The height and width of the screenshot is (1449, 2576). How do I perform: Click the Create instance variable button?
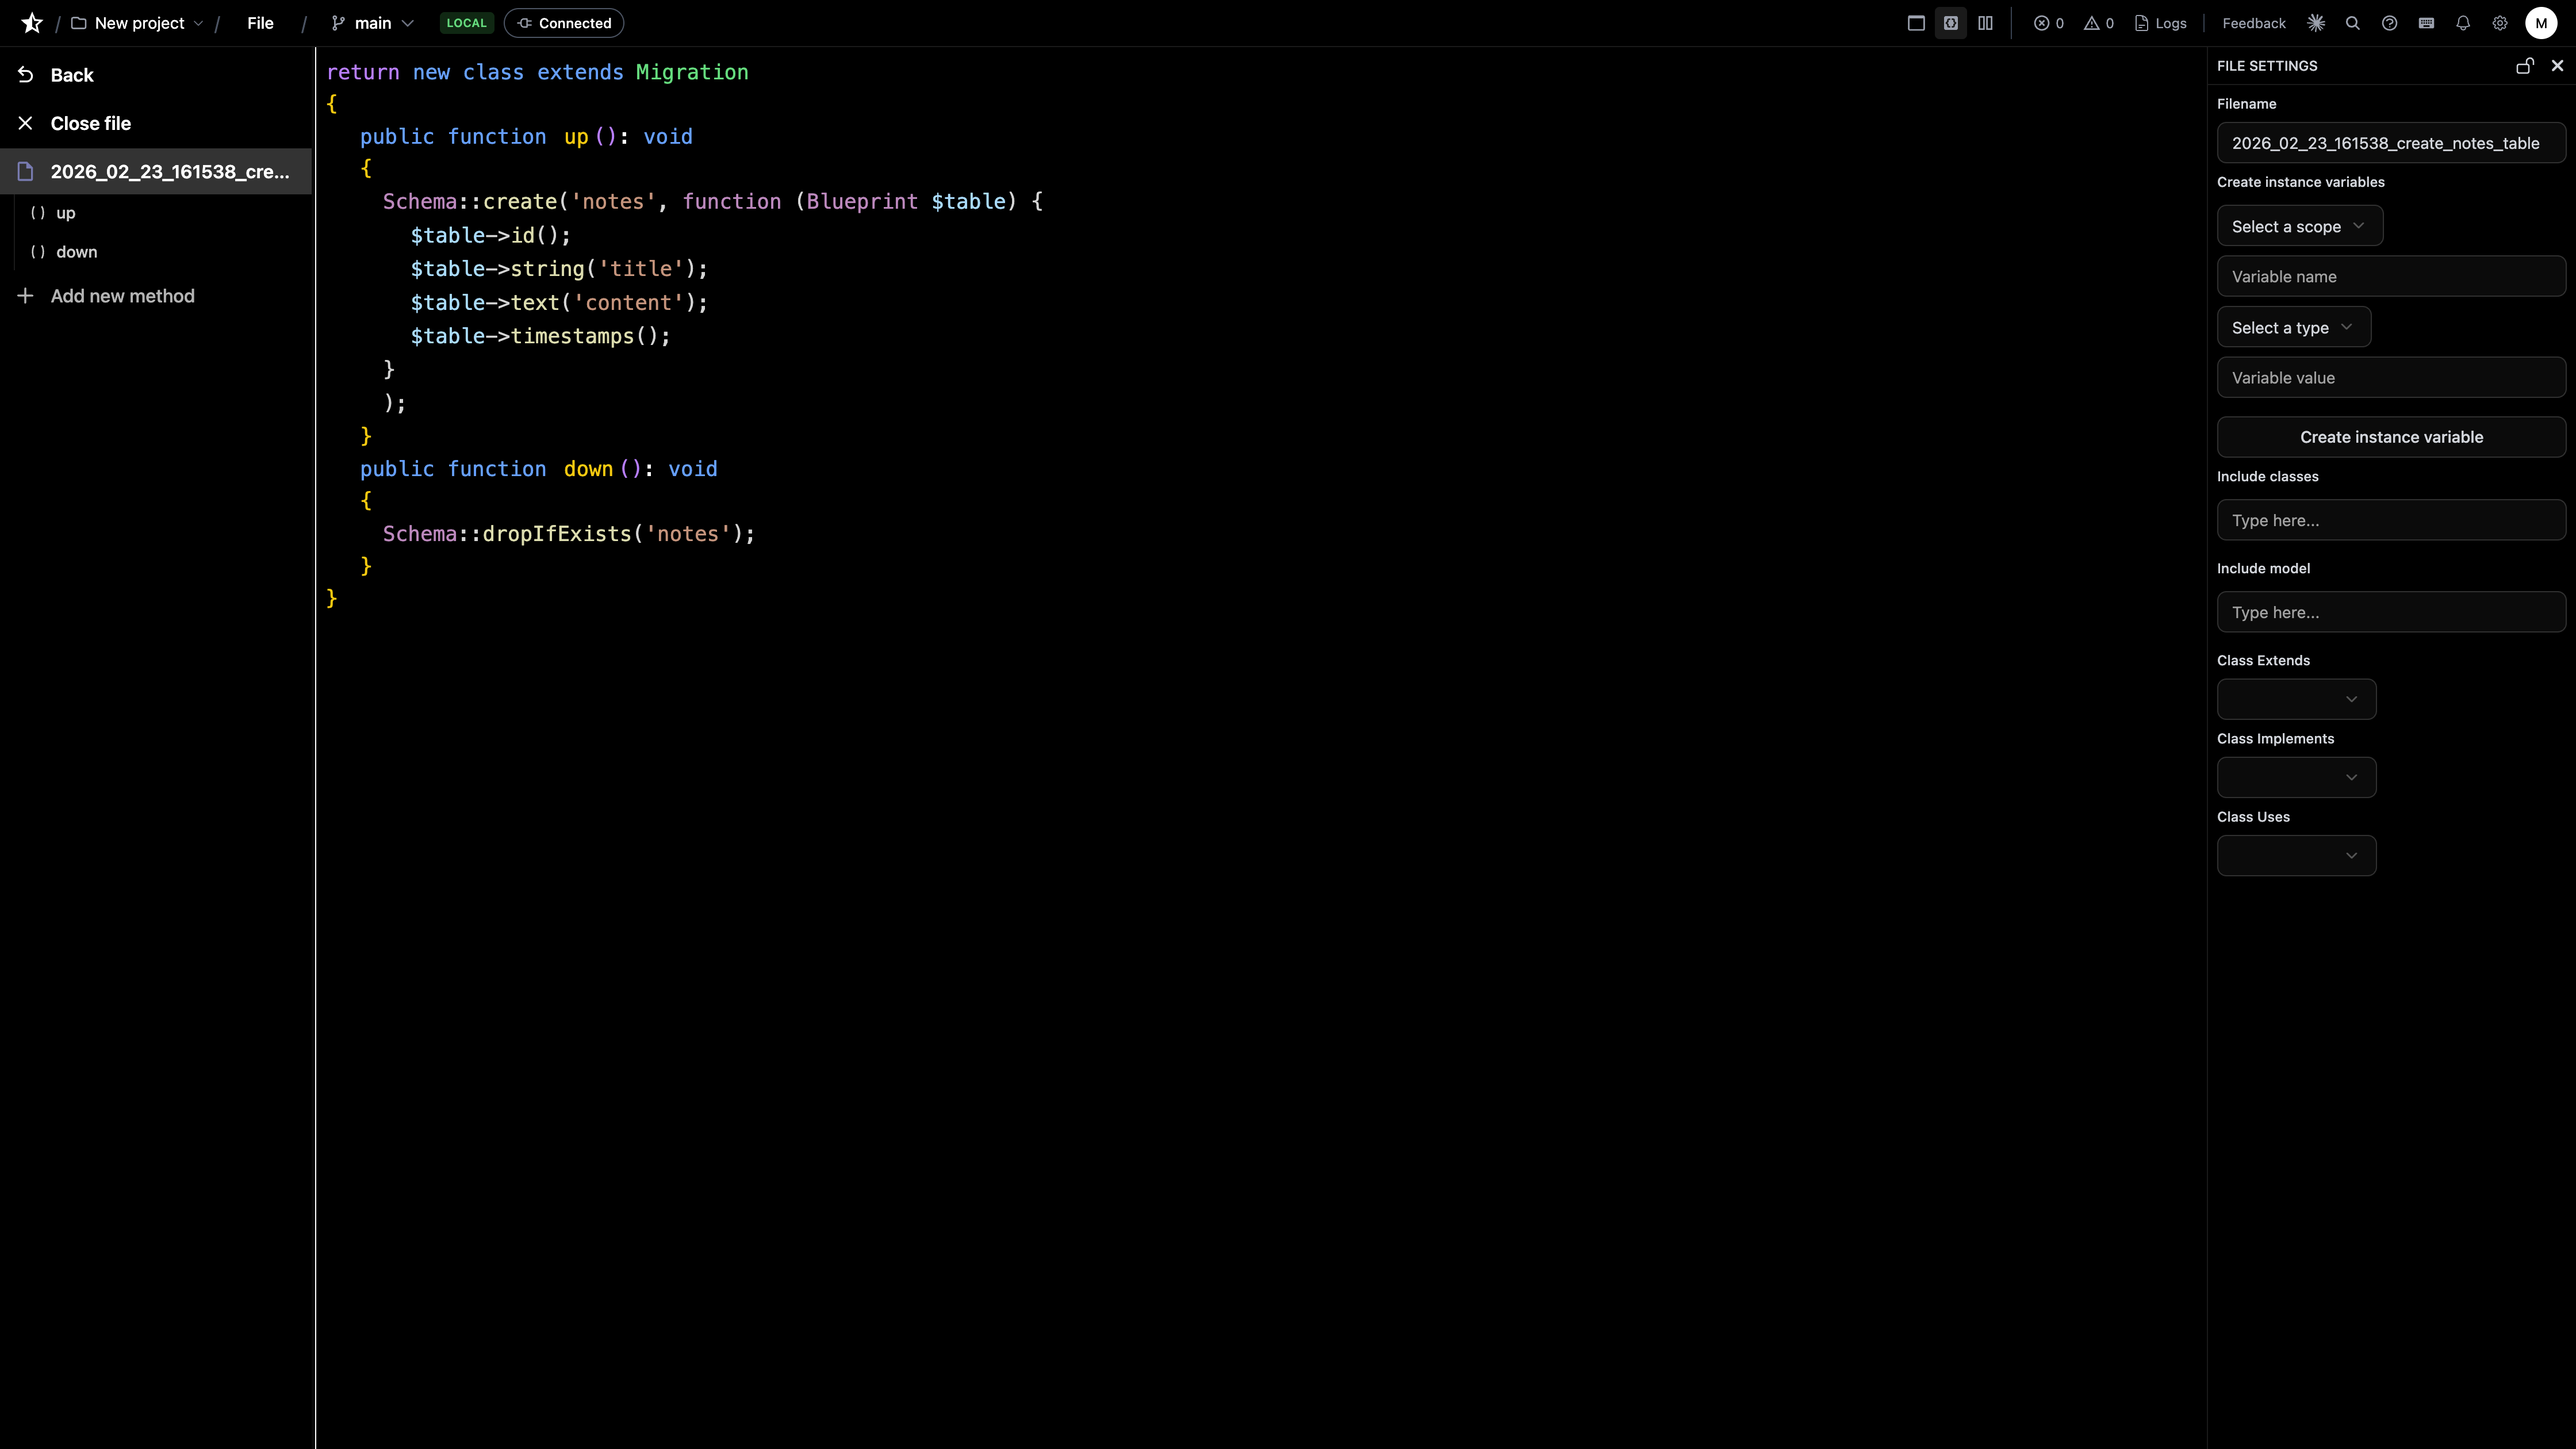pyautogui.click(x=2390, y=437)
